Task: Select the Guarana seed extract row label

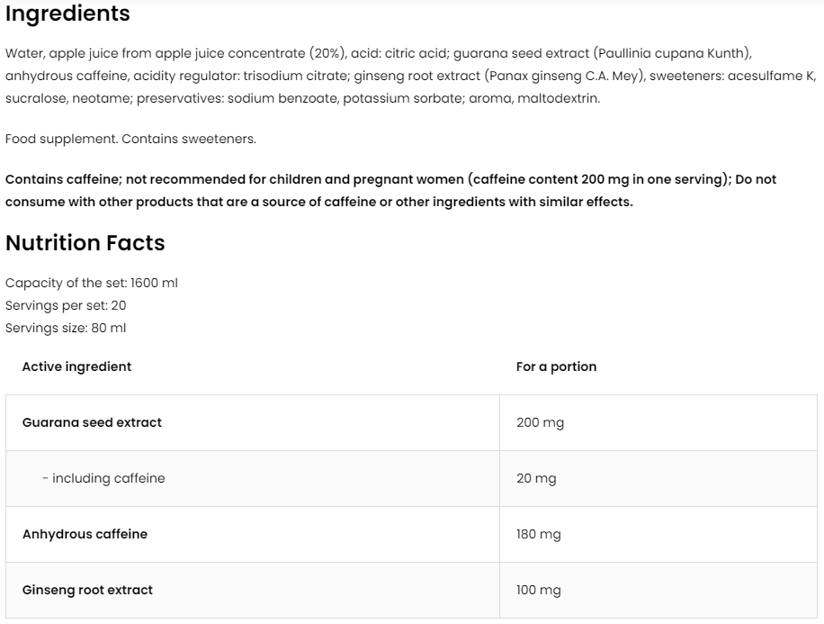Action: (92, 422)
